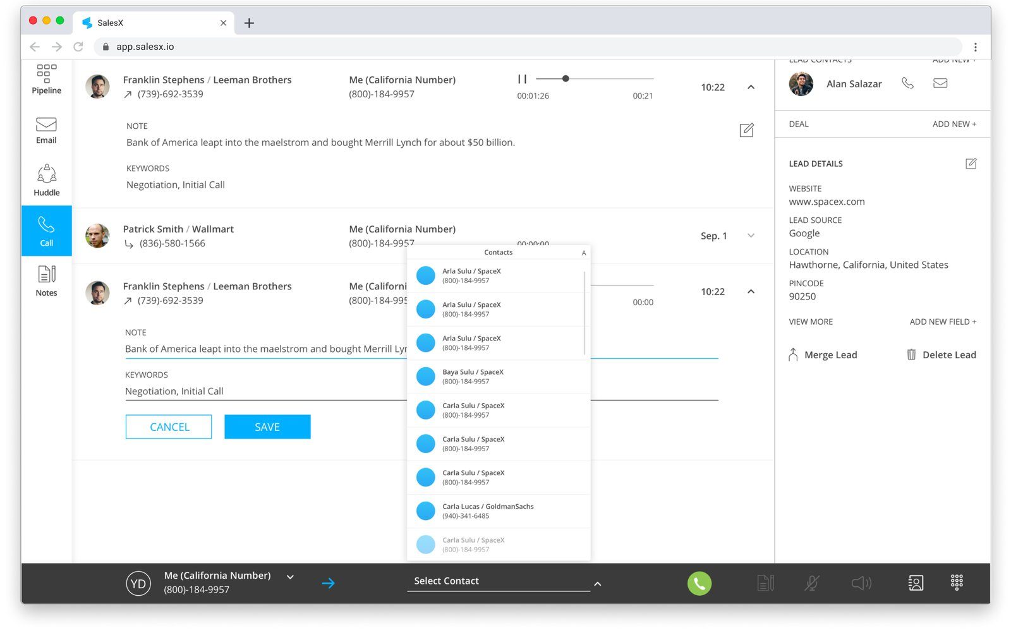Screen dimensions: 1011x640
Task: Call Alan Salazar using phone icon
Action: (907, 83)
